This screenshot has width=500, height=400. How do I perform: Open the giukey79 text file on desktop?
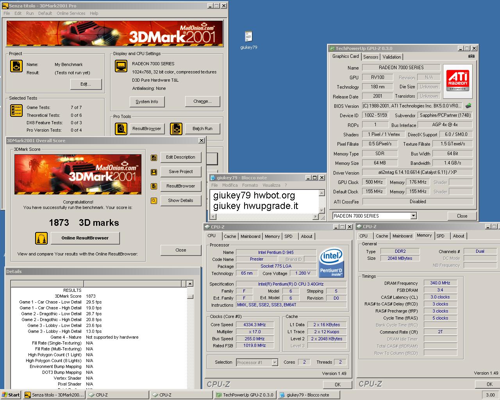(x=248, y=40)
